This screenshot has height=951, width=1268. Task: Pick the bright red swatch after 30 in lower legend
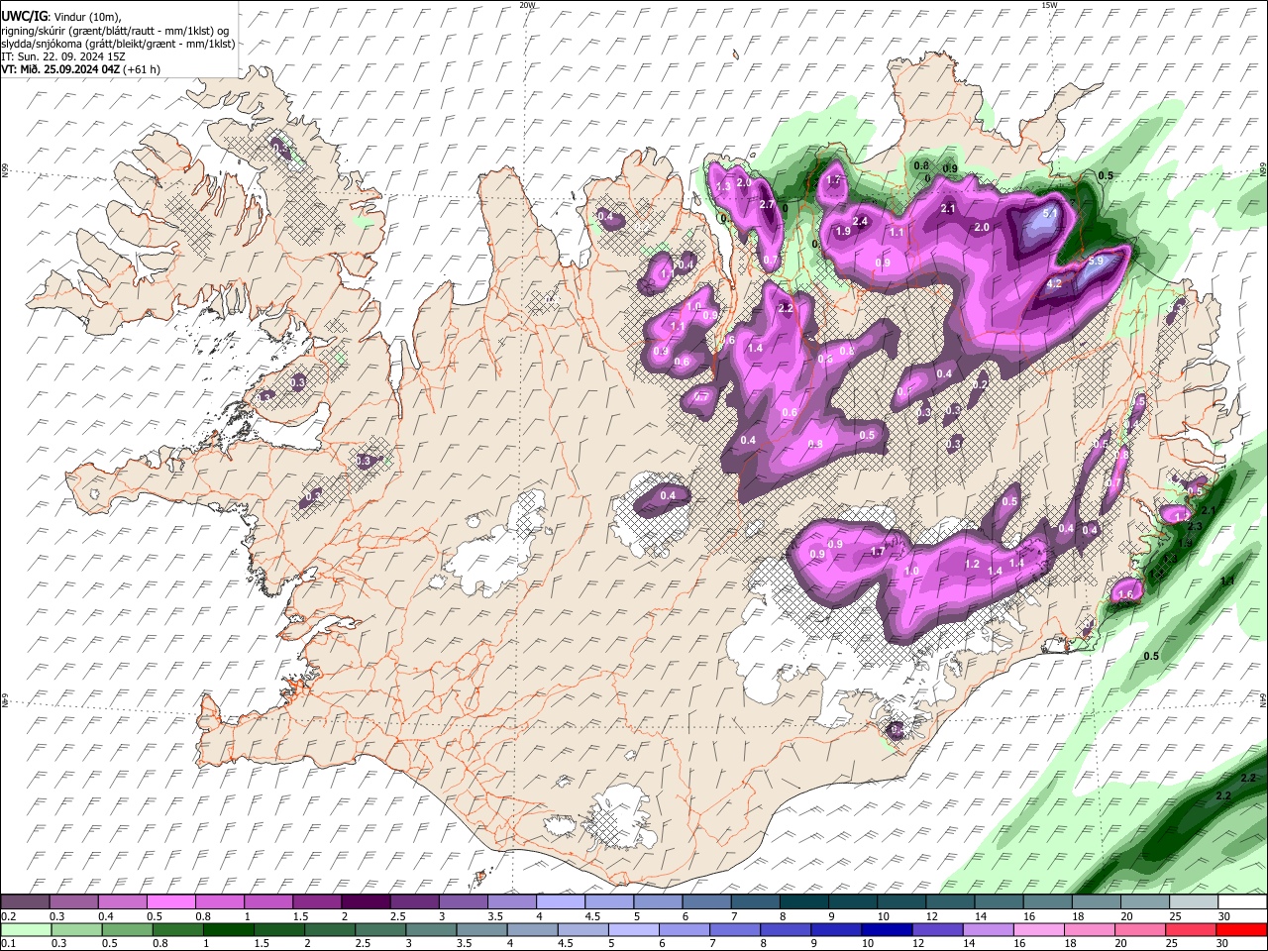point(1240,929)
